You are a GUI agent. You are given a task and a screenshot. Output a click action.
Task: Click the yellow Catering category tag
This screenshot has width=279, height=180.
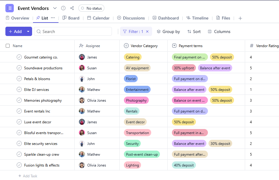click(x=133, y=57)
